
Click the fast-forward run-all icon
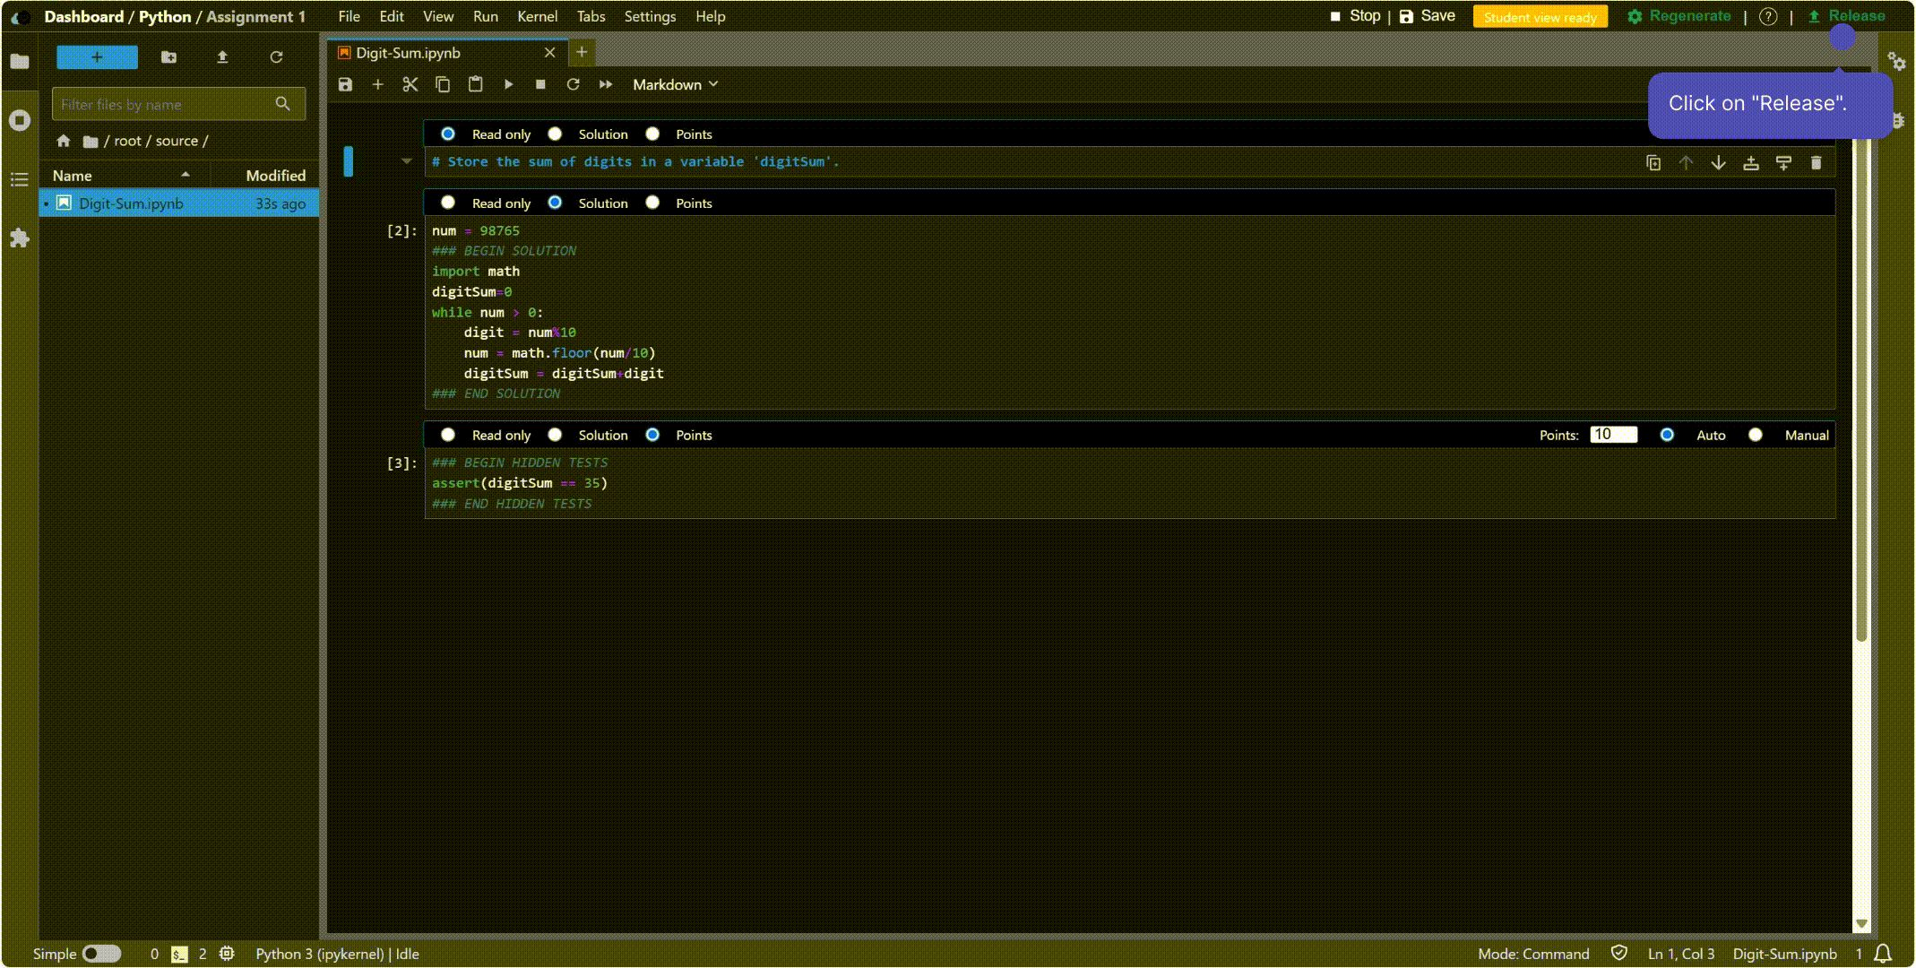[x=606, y=84]
